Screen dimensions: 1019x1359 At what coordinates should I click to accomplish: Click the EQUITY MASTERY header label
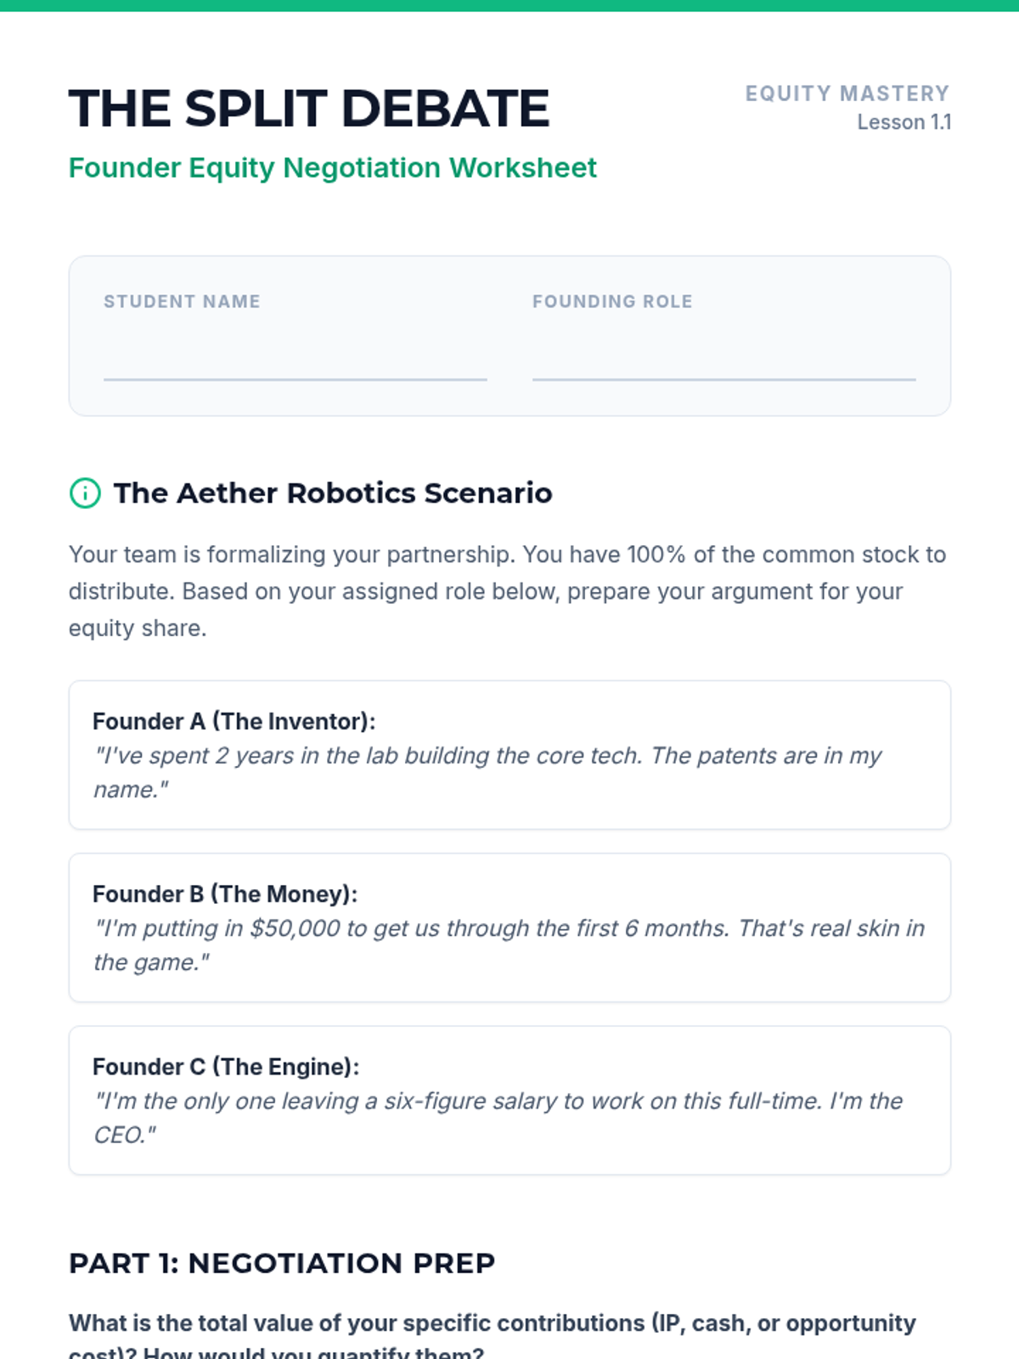coord(847,93)
